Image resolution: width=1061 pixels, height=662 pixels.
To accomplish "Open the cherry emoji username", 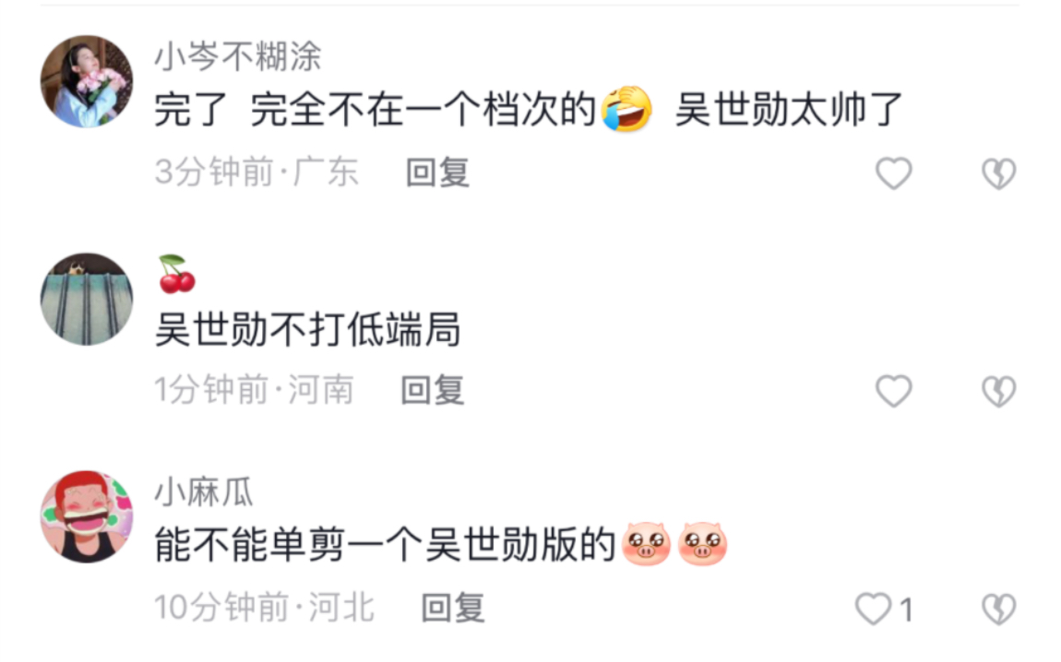I will click(176, 274).
